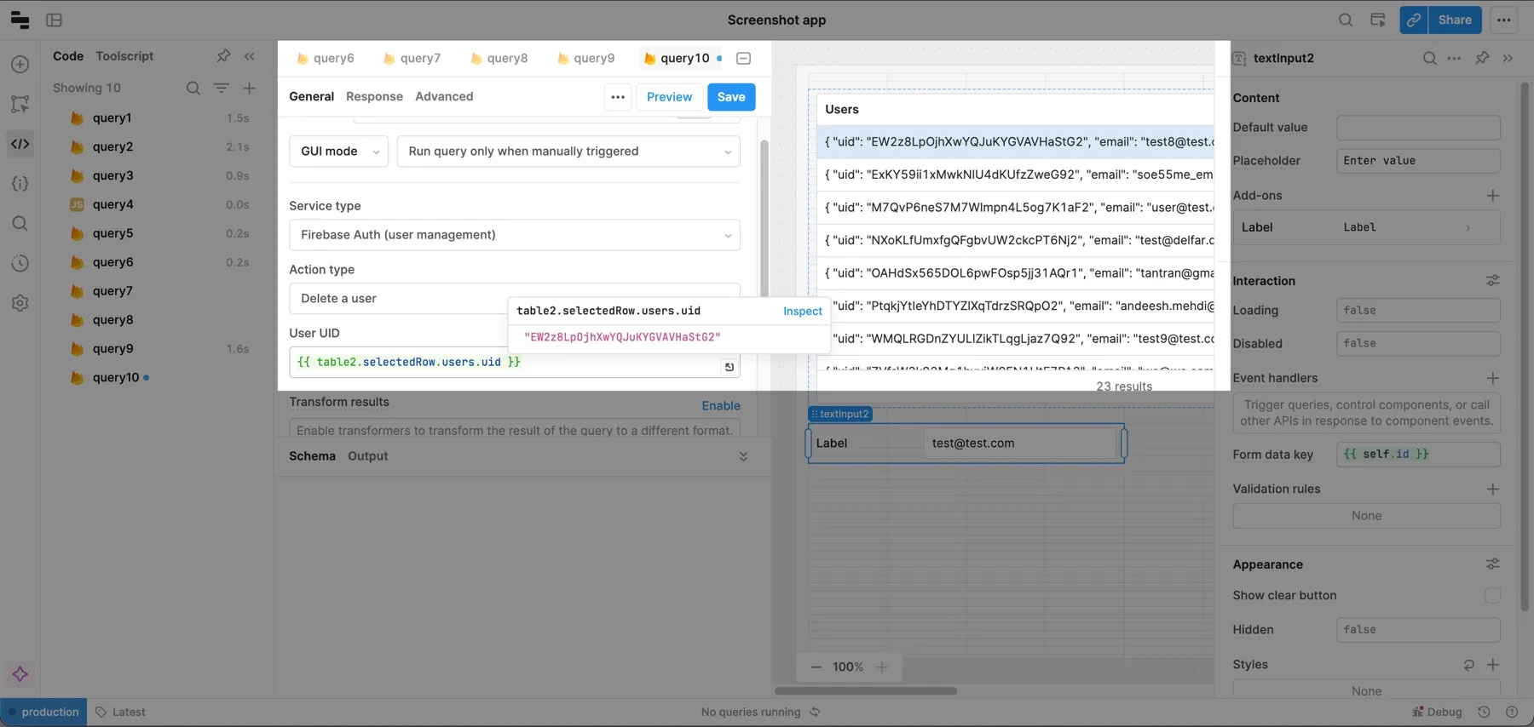This screenshot has width=1534, height=727.
Task: Filter the code list
Action: 222,88
